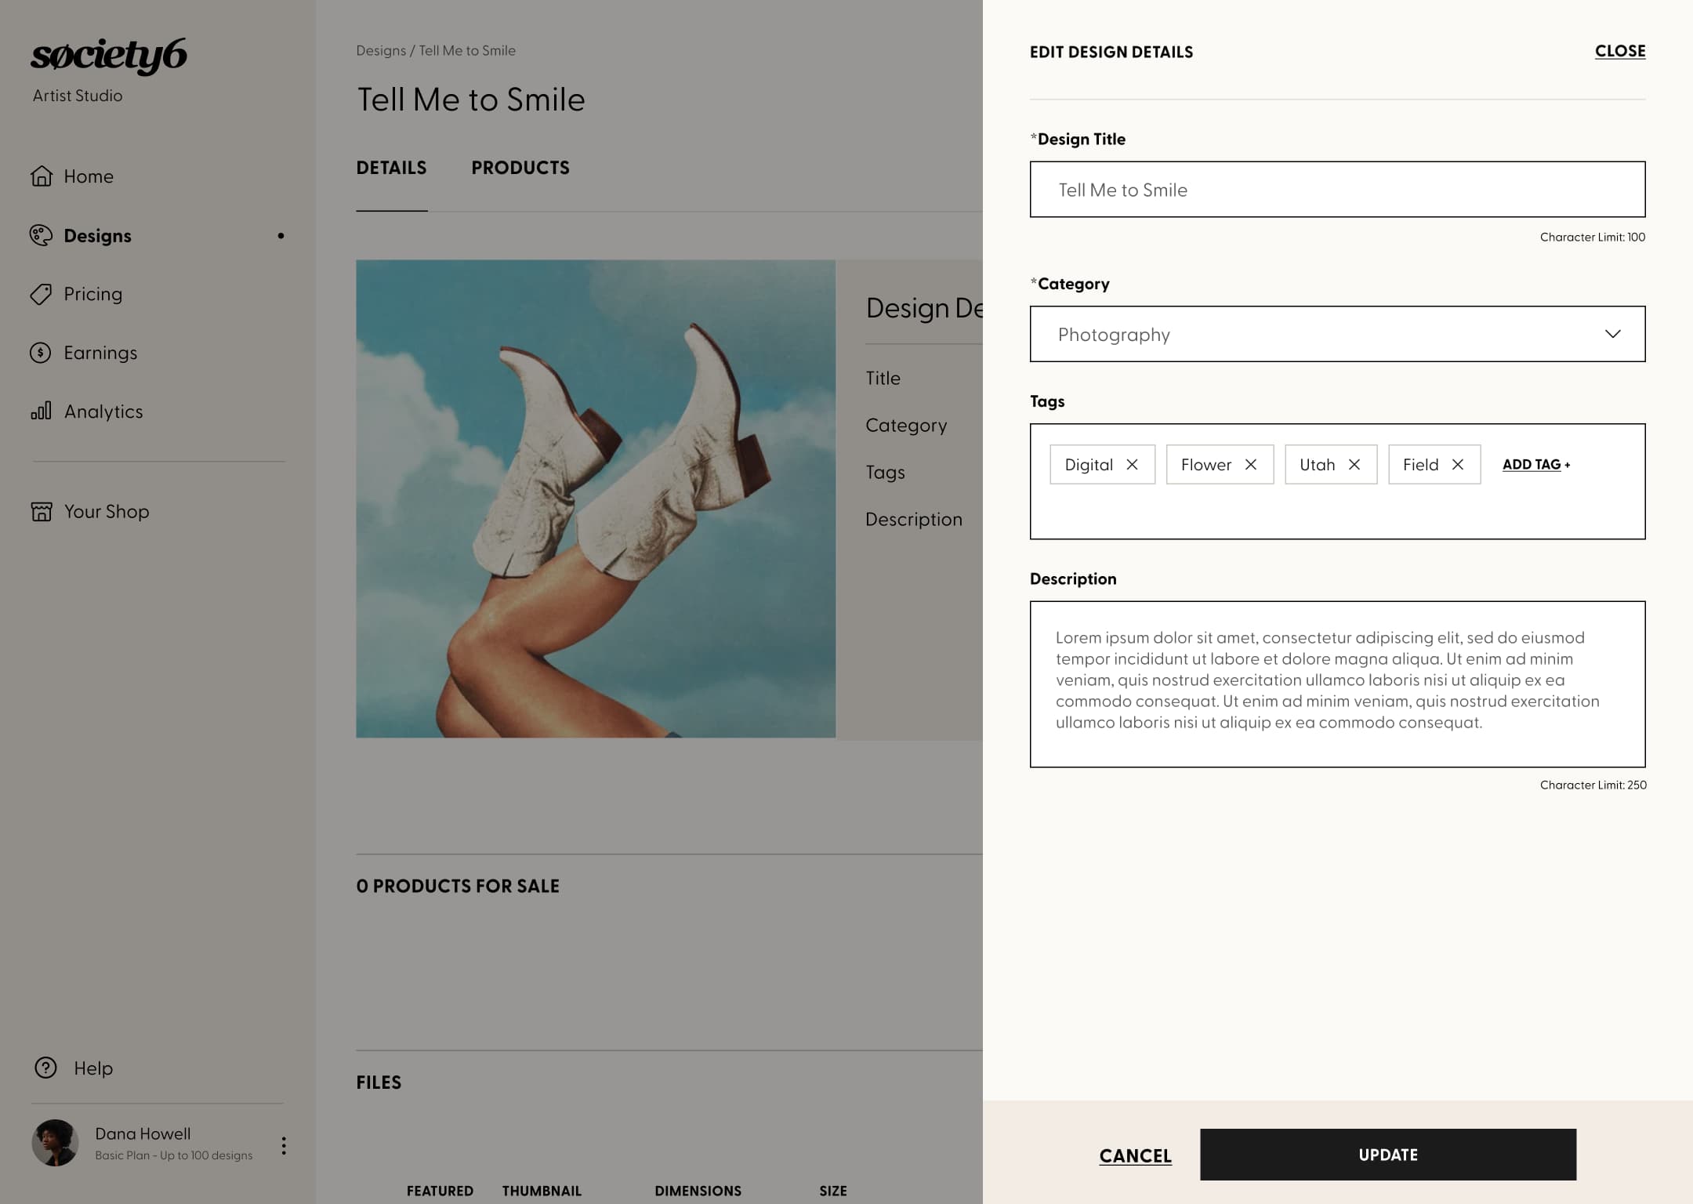Close the Edit Design Details panel
This screenshot has width=1693, height=1204.
(1619, 51)
